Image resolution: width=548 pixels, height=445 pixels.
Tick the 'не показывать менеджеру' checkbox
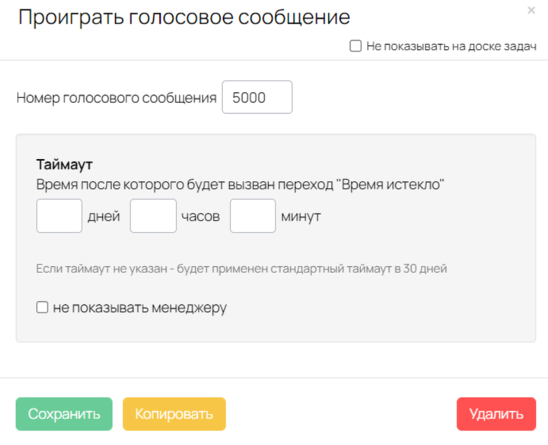tap(43, 307)
